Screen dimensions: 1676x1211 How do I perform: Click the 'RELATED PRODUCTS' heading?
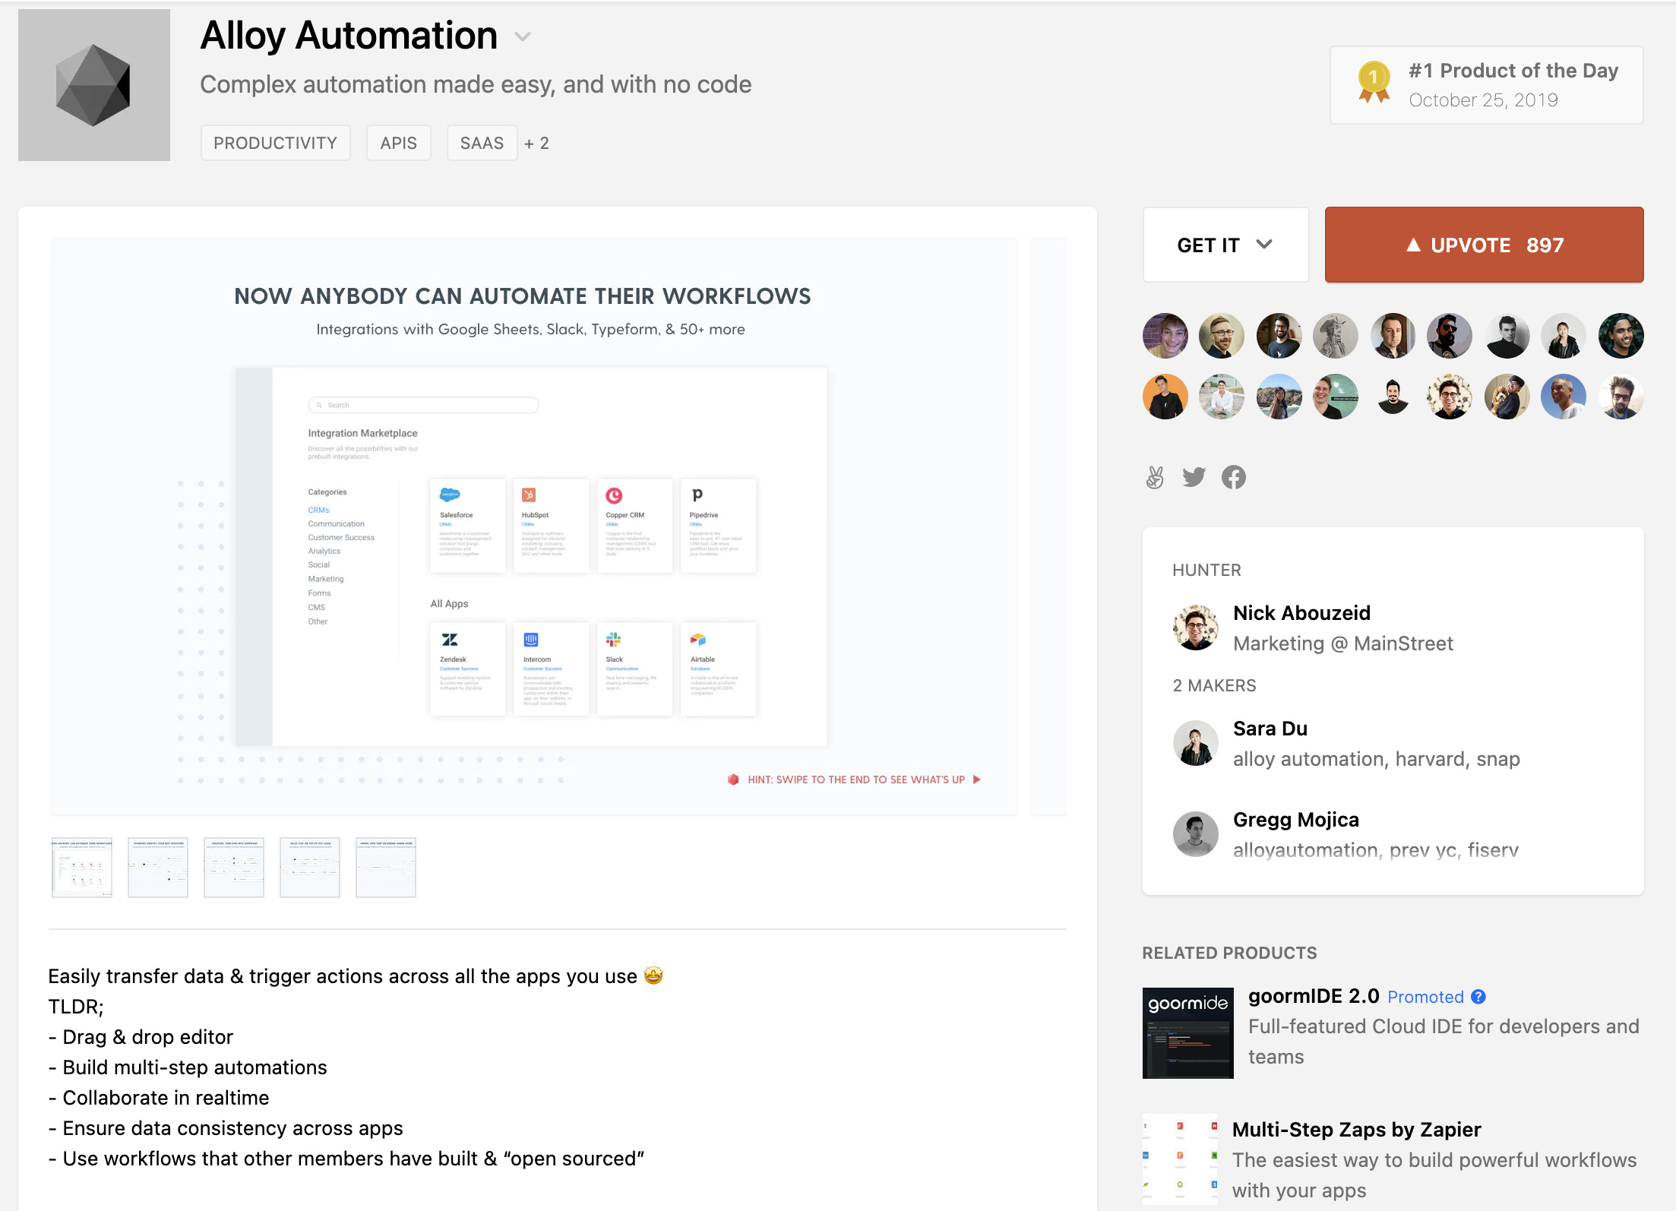1229,953
